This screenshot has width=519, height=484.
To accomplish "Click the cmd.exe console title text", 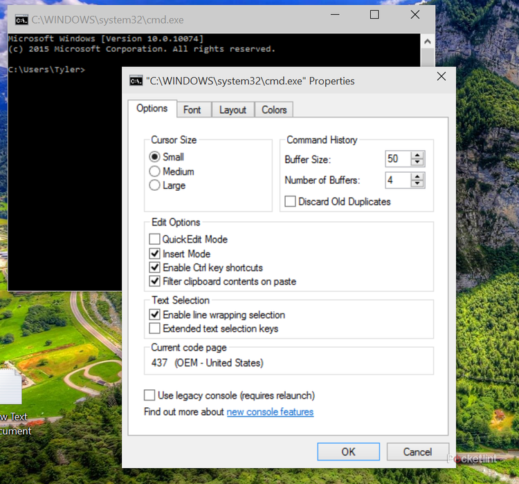I will pos(107,20).
